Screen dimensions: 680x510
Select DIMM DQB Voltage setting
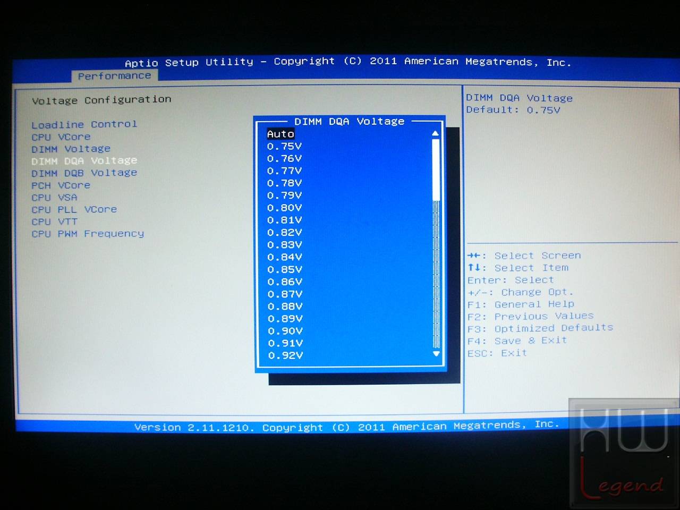point(84,173)
